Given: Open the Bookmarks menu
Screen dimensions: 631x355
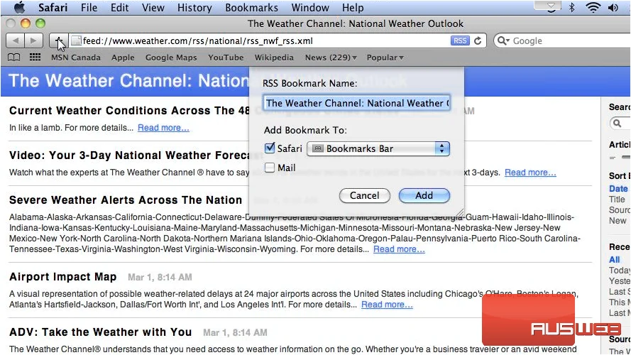Looking at the screenshot, I should [x=251, y=7].
